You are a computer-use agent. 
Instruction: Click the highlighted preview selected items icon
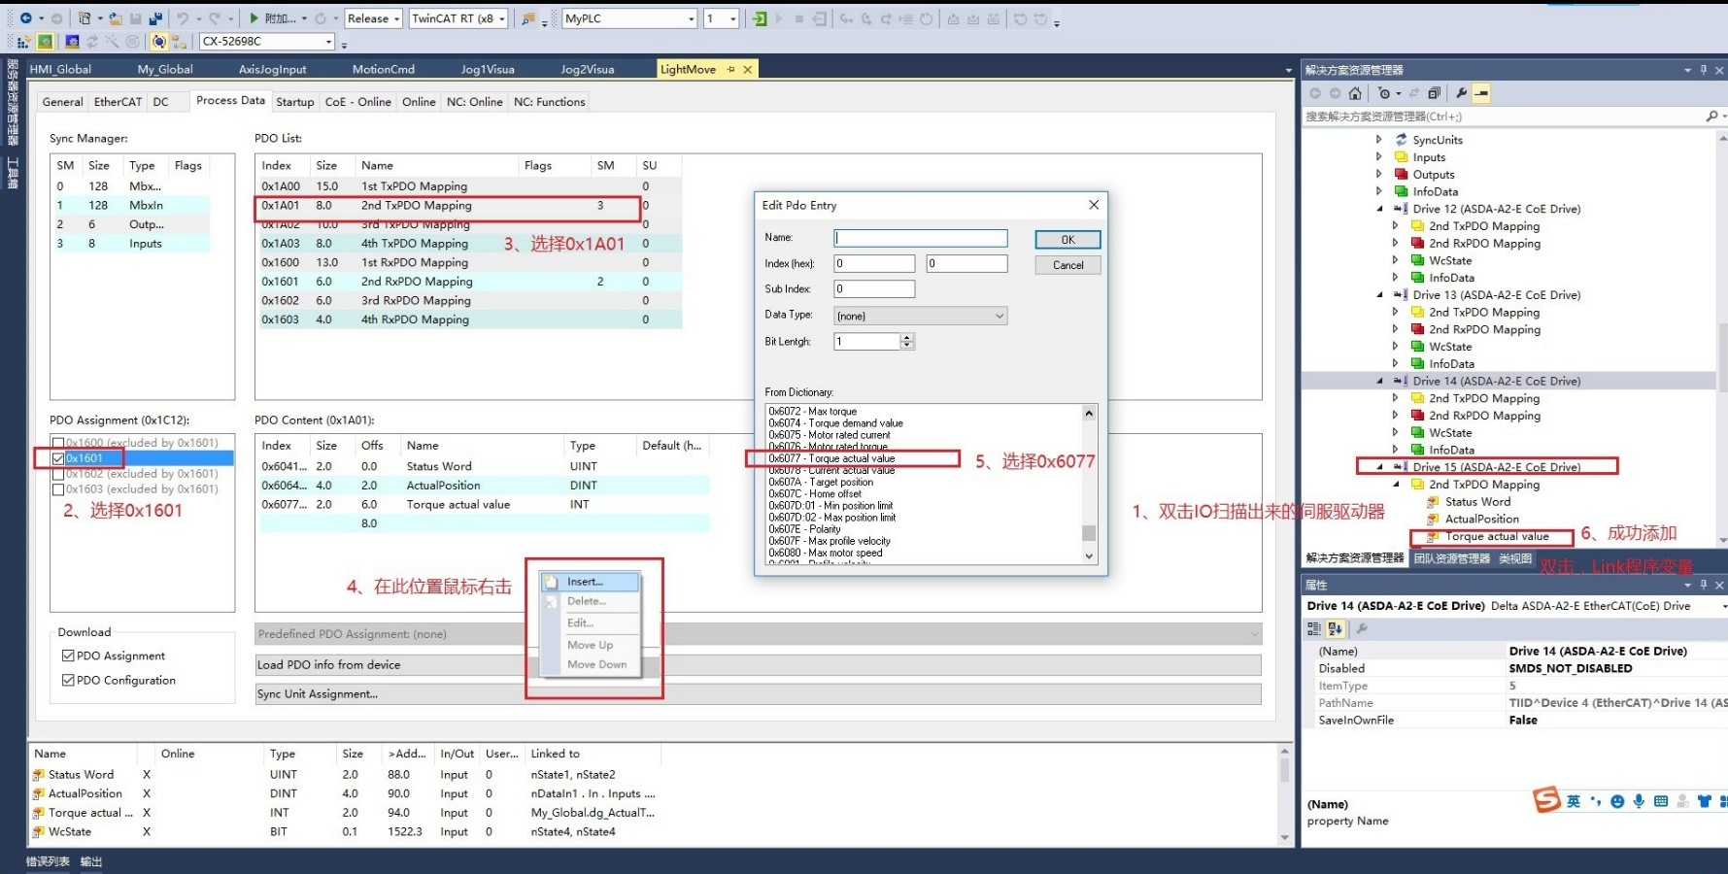1481,93
